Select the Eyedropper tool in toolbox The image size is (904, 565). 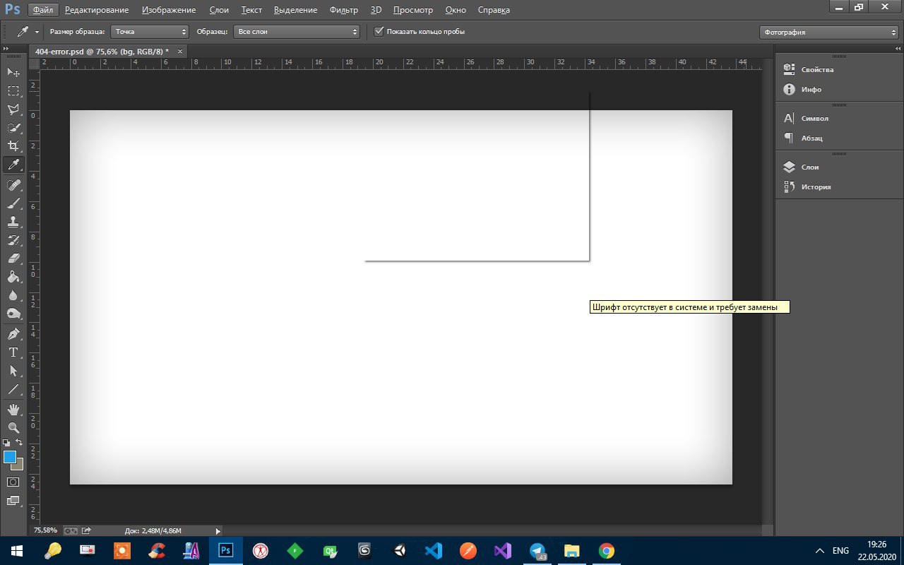click(13, 165)
